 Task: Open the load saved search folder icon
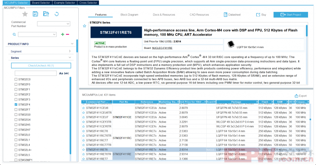[46, 14]
